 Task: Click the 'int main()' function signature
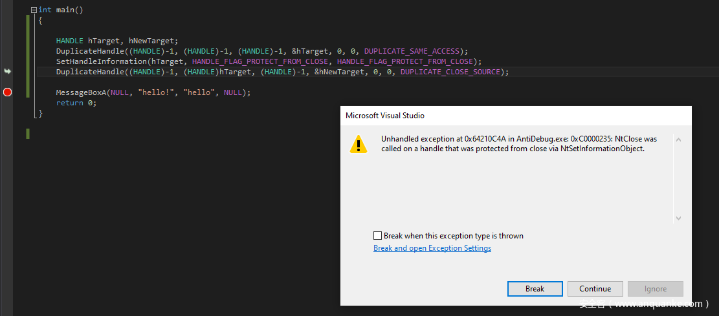coord(61,10)
